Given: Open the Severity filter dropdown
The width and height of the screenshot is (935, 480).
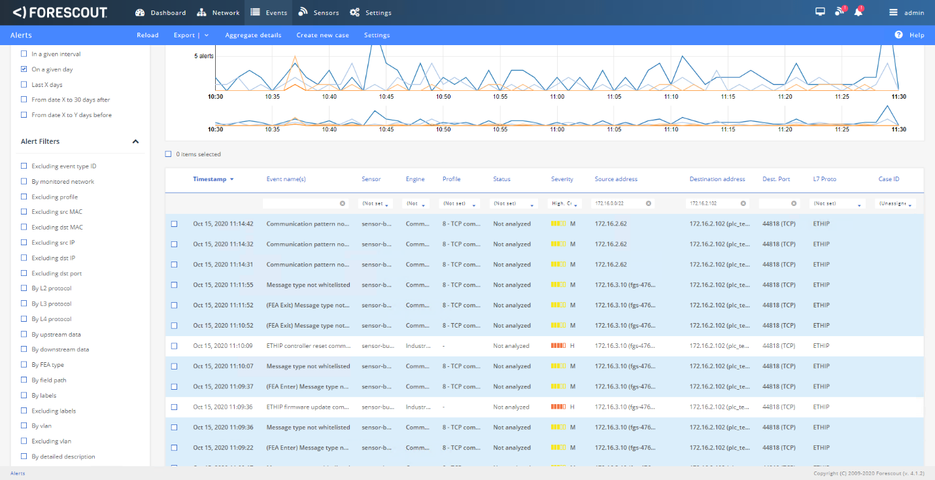Looking at the screenshot, I should tap(565, 203).
